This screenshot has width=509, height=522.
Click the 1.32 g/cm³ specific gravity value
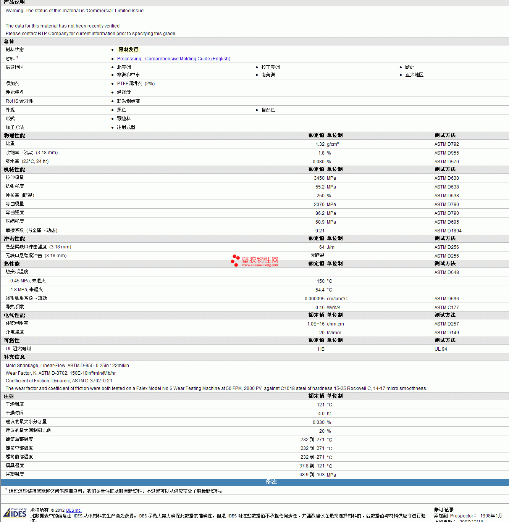click(x=327, y=144)
